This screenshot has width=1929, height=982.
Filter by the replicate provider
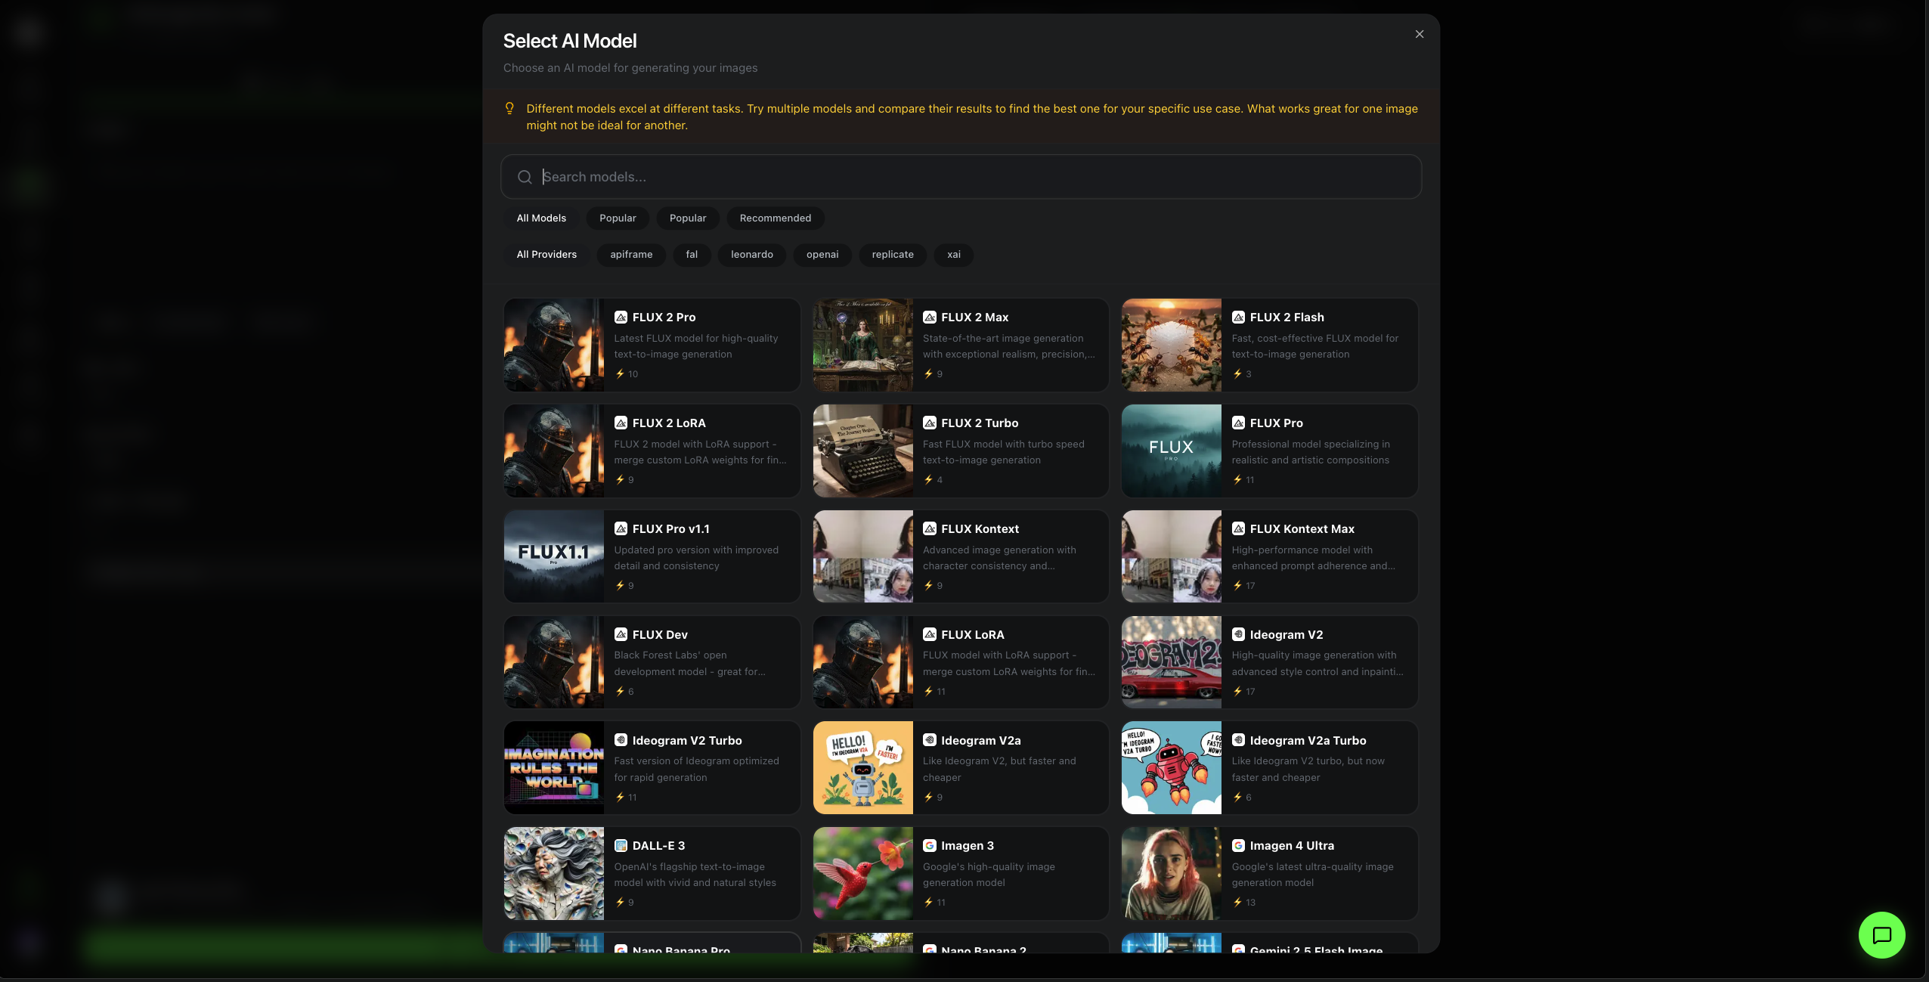click(x=892, y=255)
